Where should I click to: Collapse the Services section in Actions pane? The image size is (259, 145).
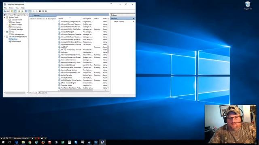[x=134, y=19]
